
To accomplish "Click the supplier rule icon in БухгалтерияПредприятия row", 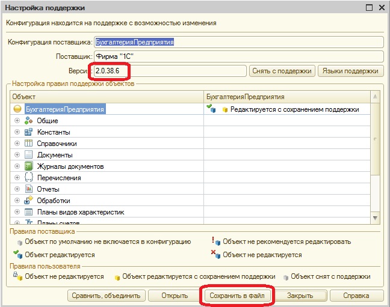I will (211, 108).
